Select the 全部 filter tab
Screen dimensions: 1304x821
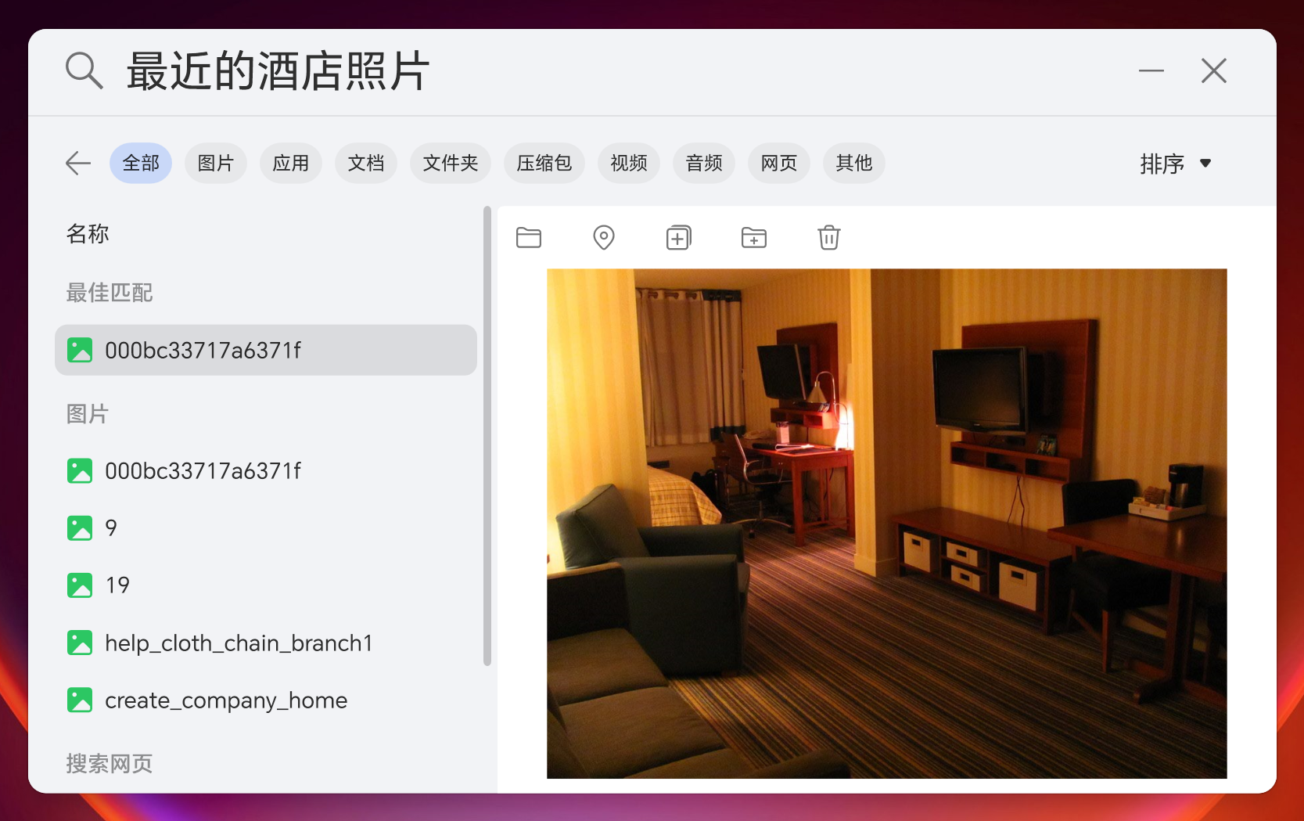coord(141,163)
